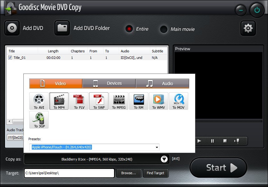Pick the To WMV format icon
Image resolution: width=268 pixels, height=187 pixels.
pos(158,101)
